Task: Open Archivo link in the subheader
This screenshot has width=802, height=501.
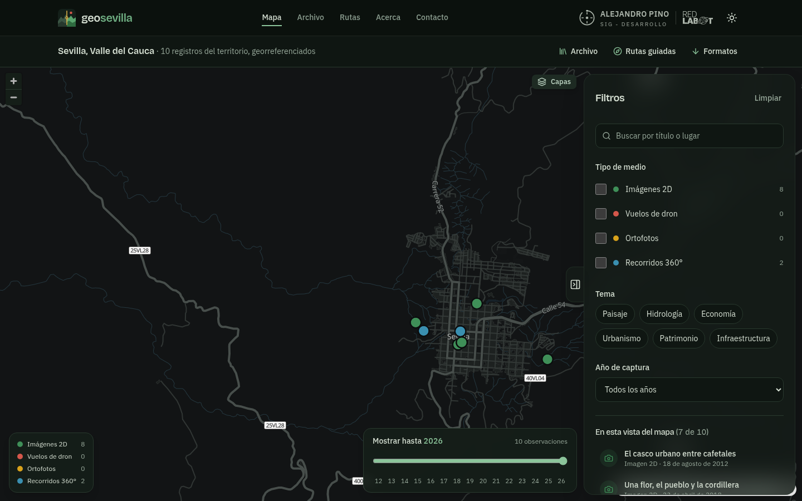Action: pyautogui.click(x=578, y=51)
